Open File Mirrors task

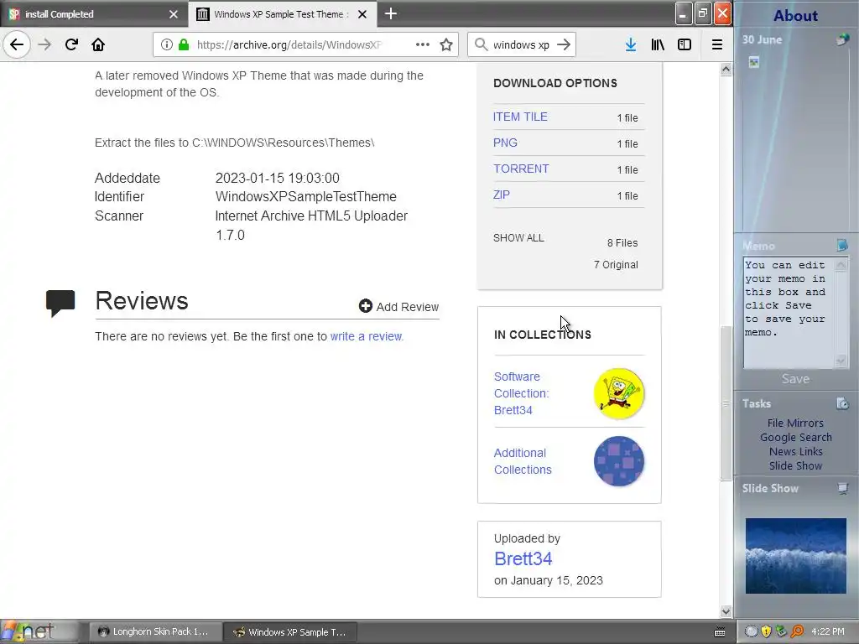[x=795, y=423]
